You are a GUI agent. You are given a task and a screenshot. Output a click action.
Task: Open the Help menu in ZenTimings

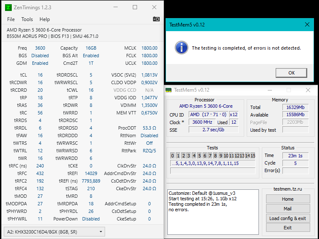click(x=45, y=19)
